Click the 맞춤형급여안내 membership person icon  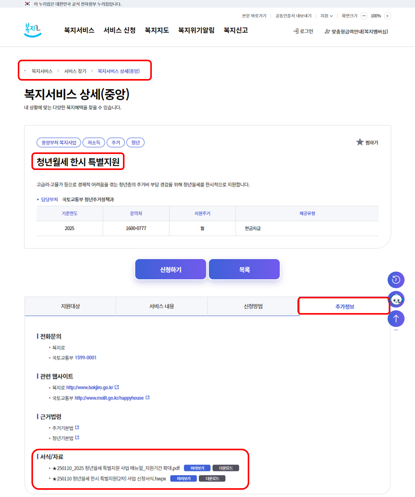[327, 32]
